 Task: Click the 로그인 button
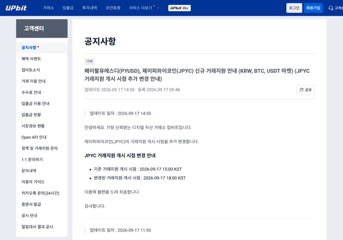point(294,8)
